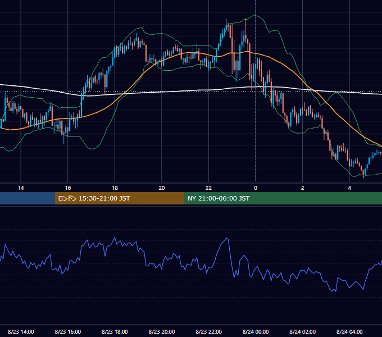Click the 8/24 04:00 date label

coord(349,331)
